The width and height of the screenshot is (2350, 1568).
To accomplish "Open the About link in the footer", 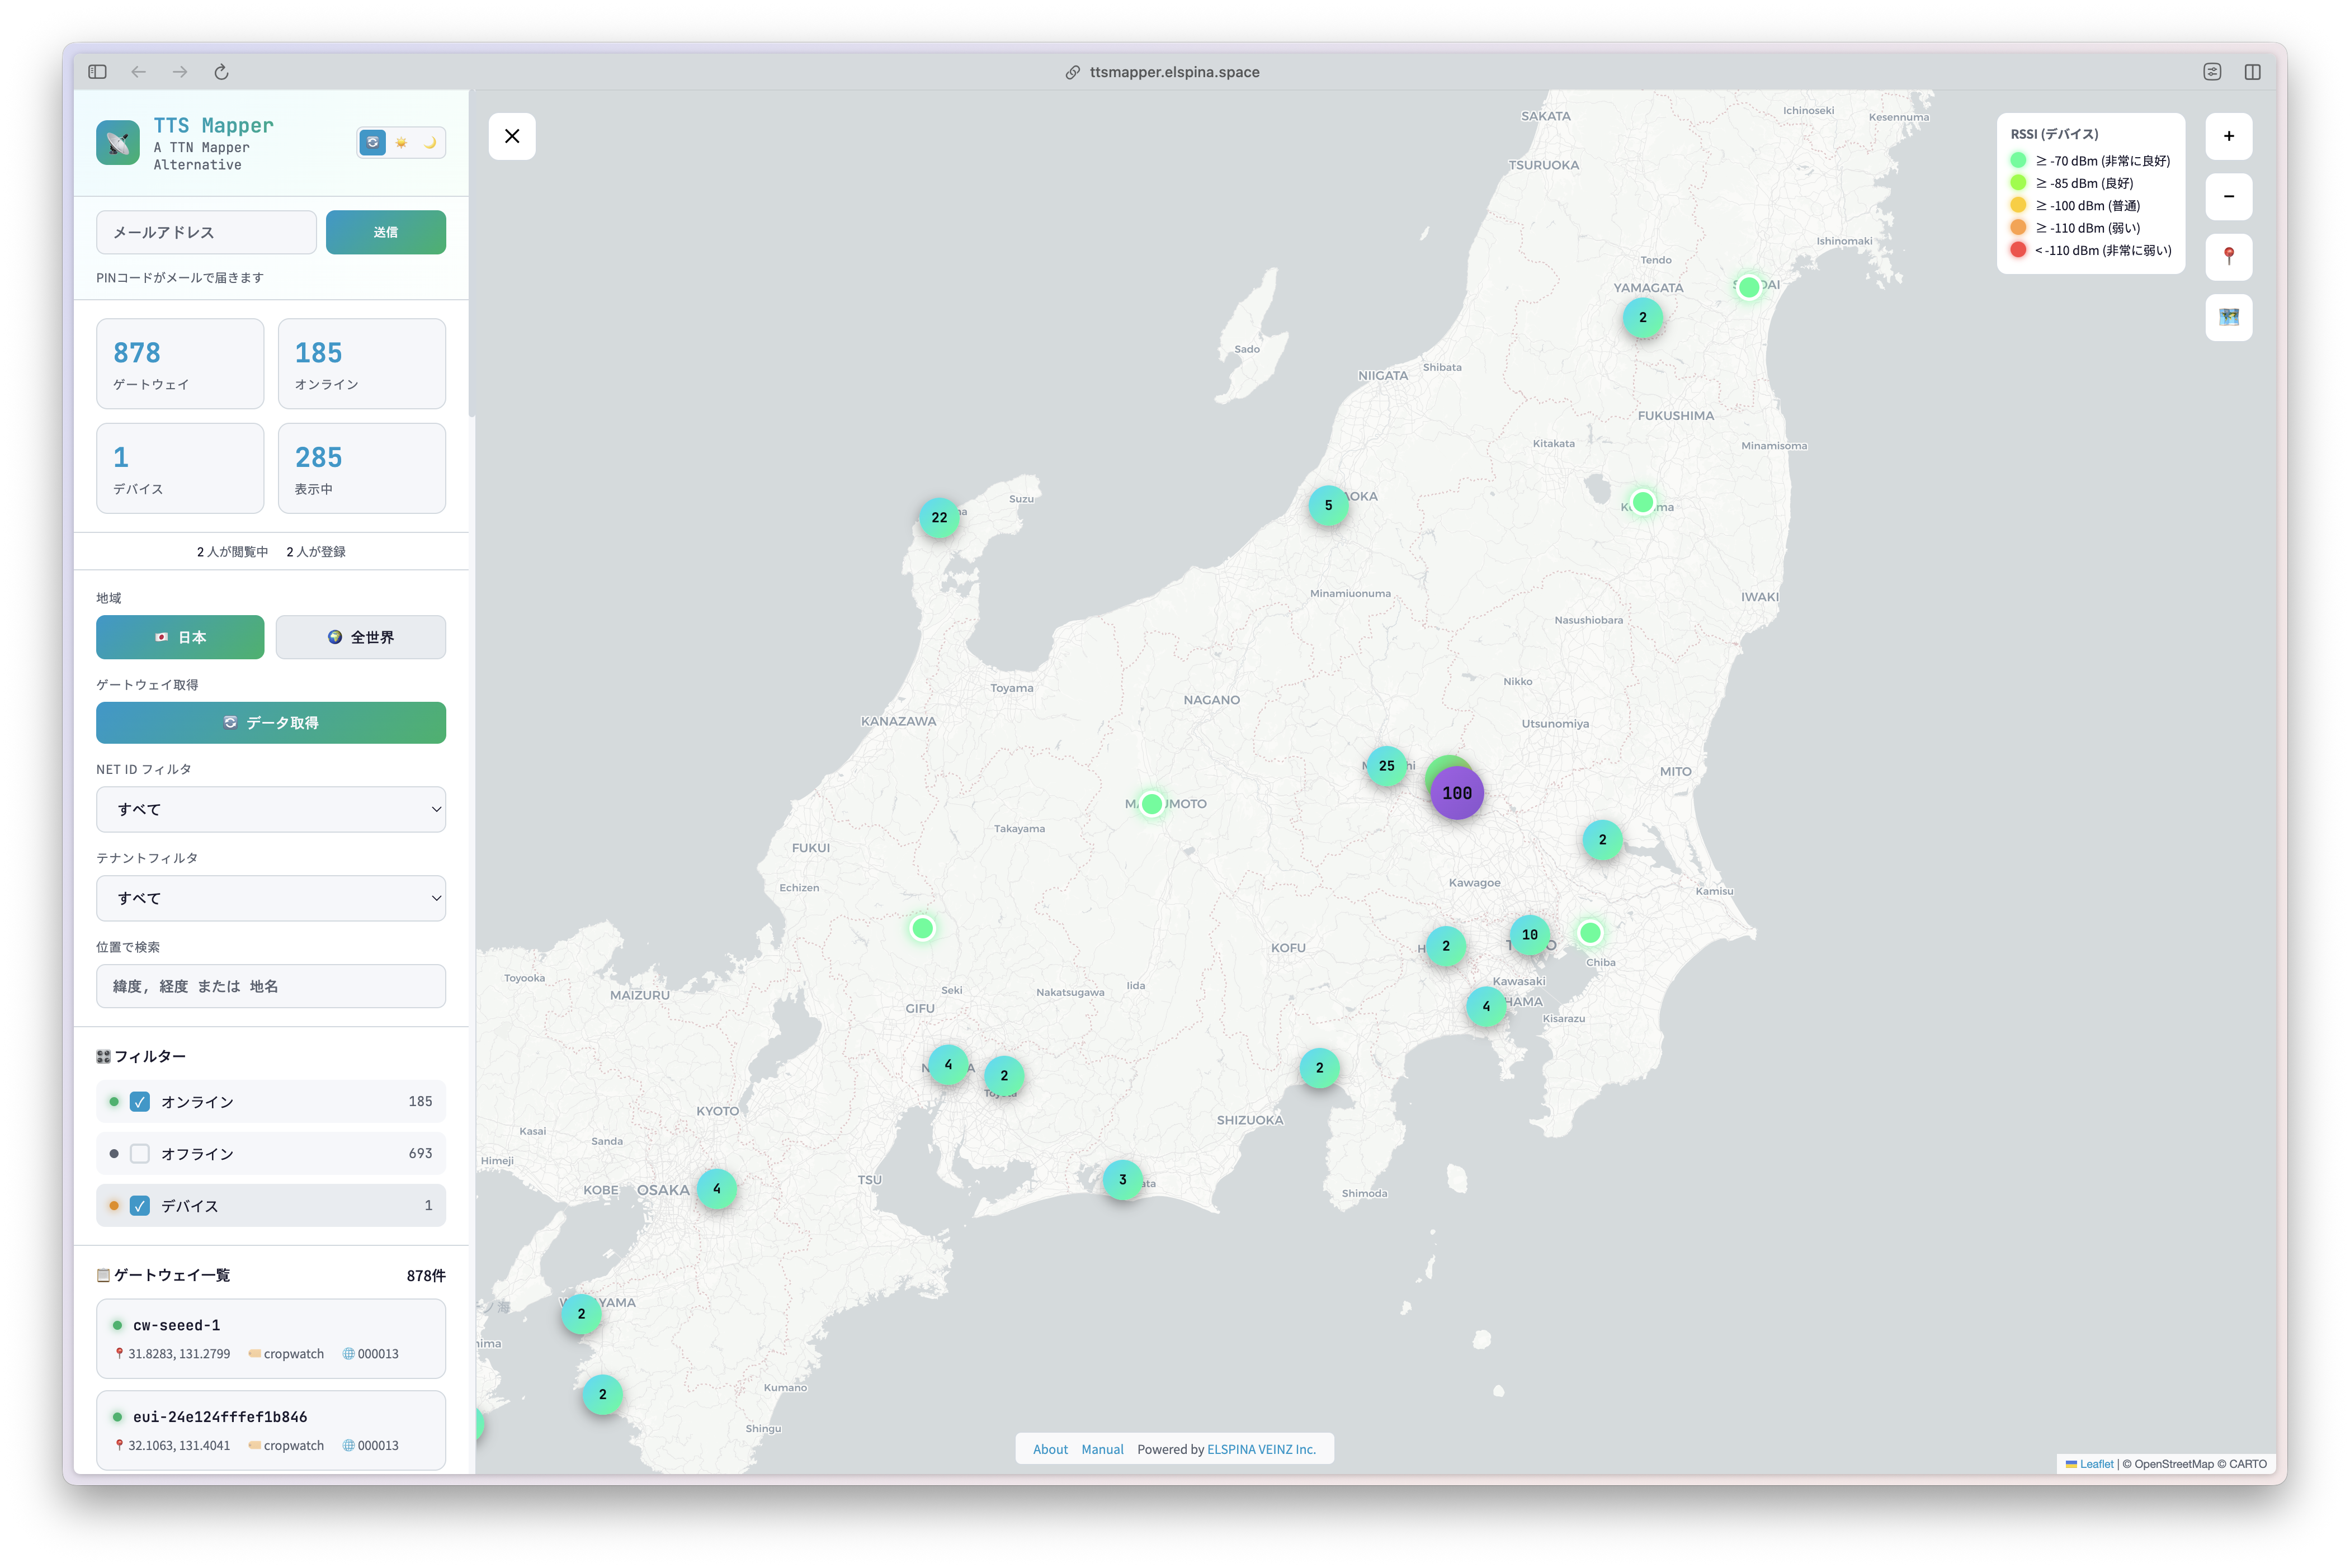I will 1049,1448.
